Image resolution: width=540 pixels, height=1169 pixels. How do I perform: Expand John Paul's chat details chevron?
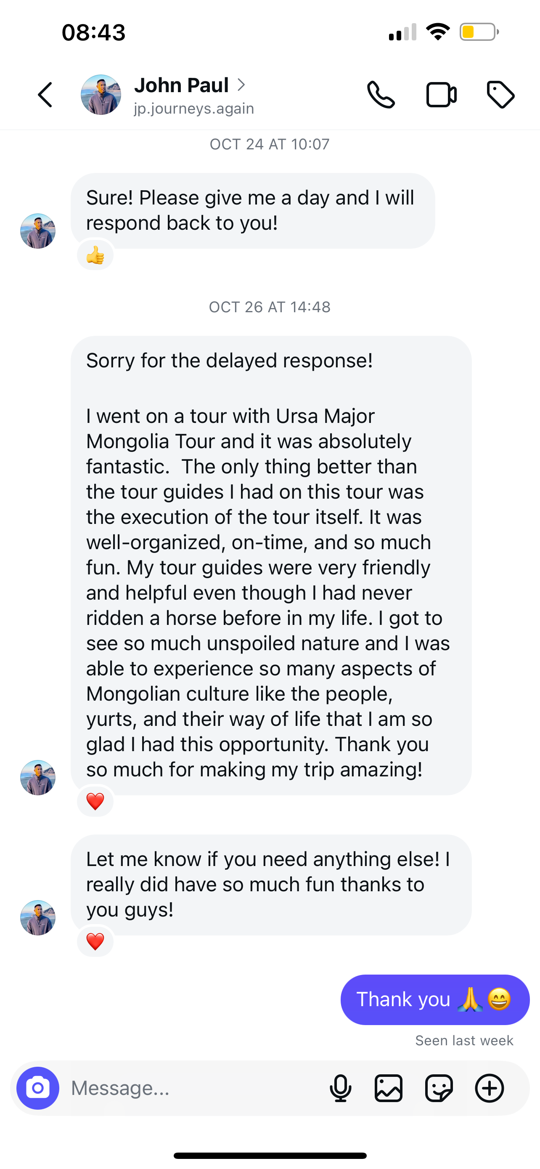(x=242, y=85)
